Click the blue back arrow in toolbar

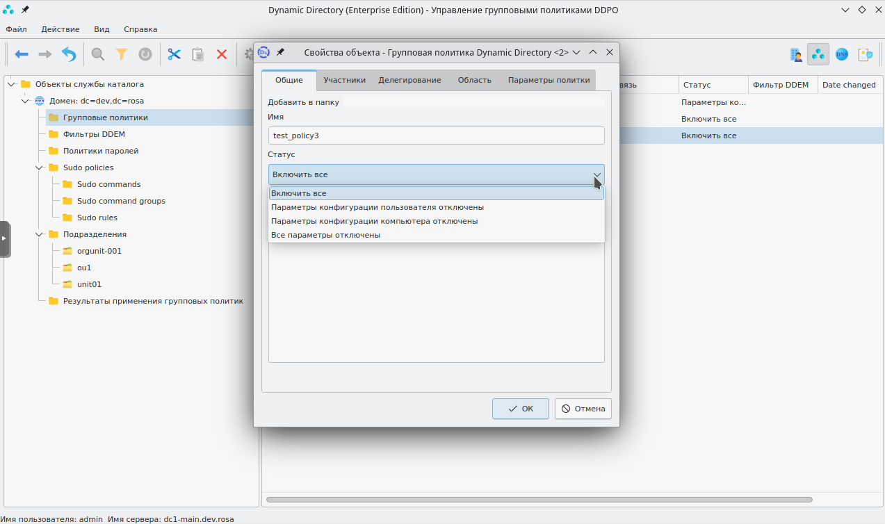click(22, 54)
